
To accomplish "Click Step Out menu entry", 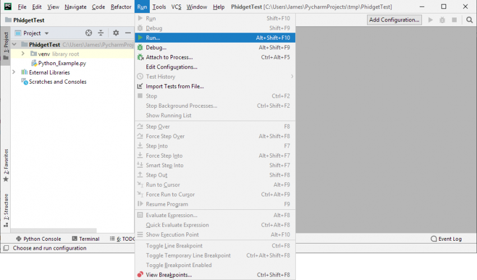I will point(215,175).
